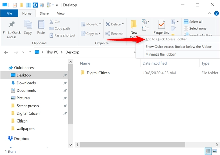Viewport: 220px width, 155px height.
Task: Select Screenpresso in navigation pane
Action: point(27,106)
